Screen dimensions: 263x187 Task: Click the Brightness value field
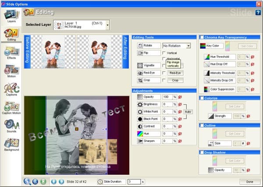167,104
